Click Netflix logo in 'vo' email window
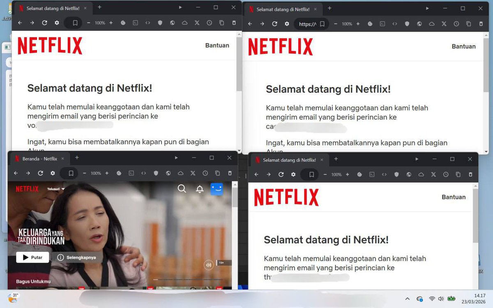The height and width of the screenshot is (308, 493). (x=50, y=46)
